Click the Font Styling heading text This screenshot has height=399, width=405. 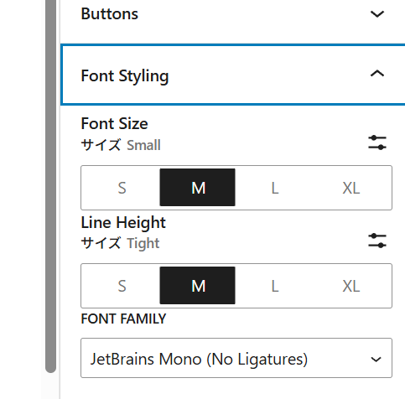tap(125, 75)
